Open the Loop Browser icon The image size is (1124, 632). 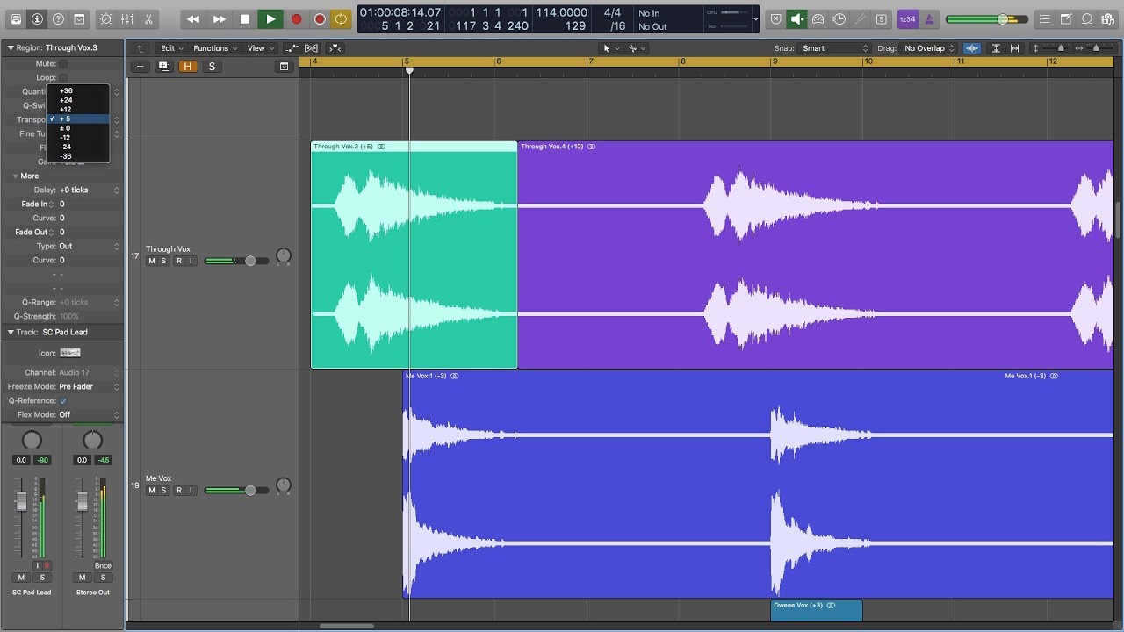[x=1087, y=18]
